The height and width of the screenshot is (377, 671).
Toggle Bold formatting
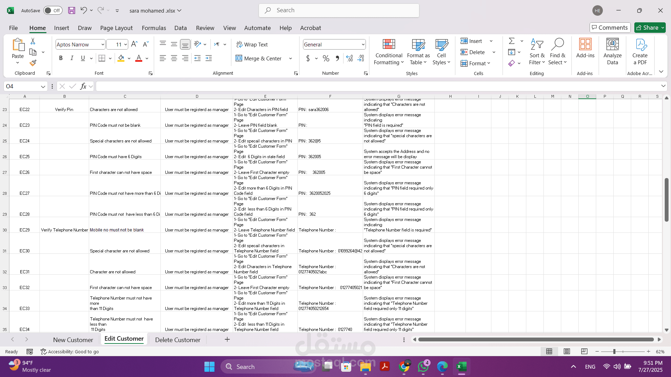tap(61, 58)
